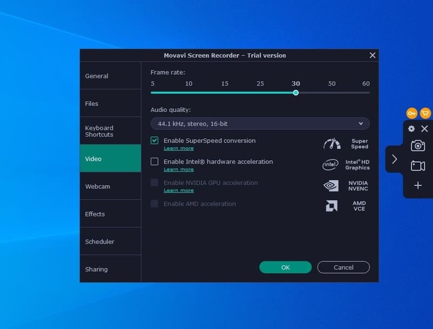Open settings gear in recorder widget
This screenshot has height=329, width=433.
[x=411, y=129]
